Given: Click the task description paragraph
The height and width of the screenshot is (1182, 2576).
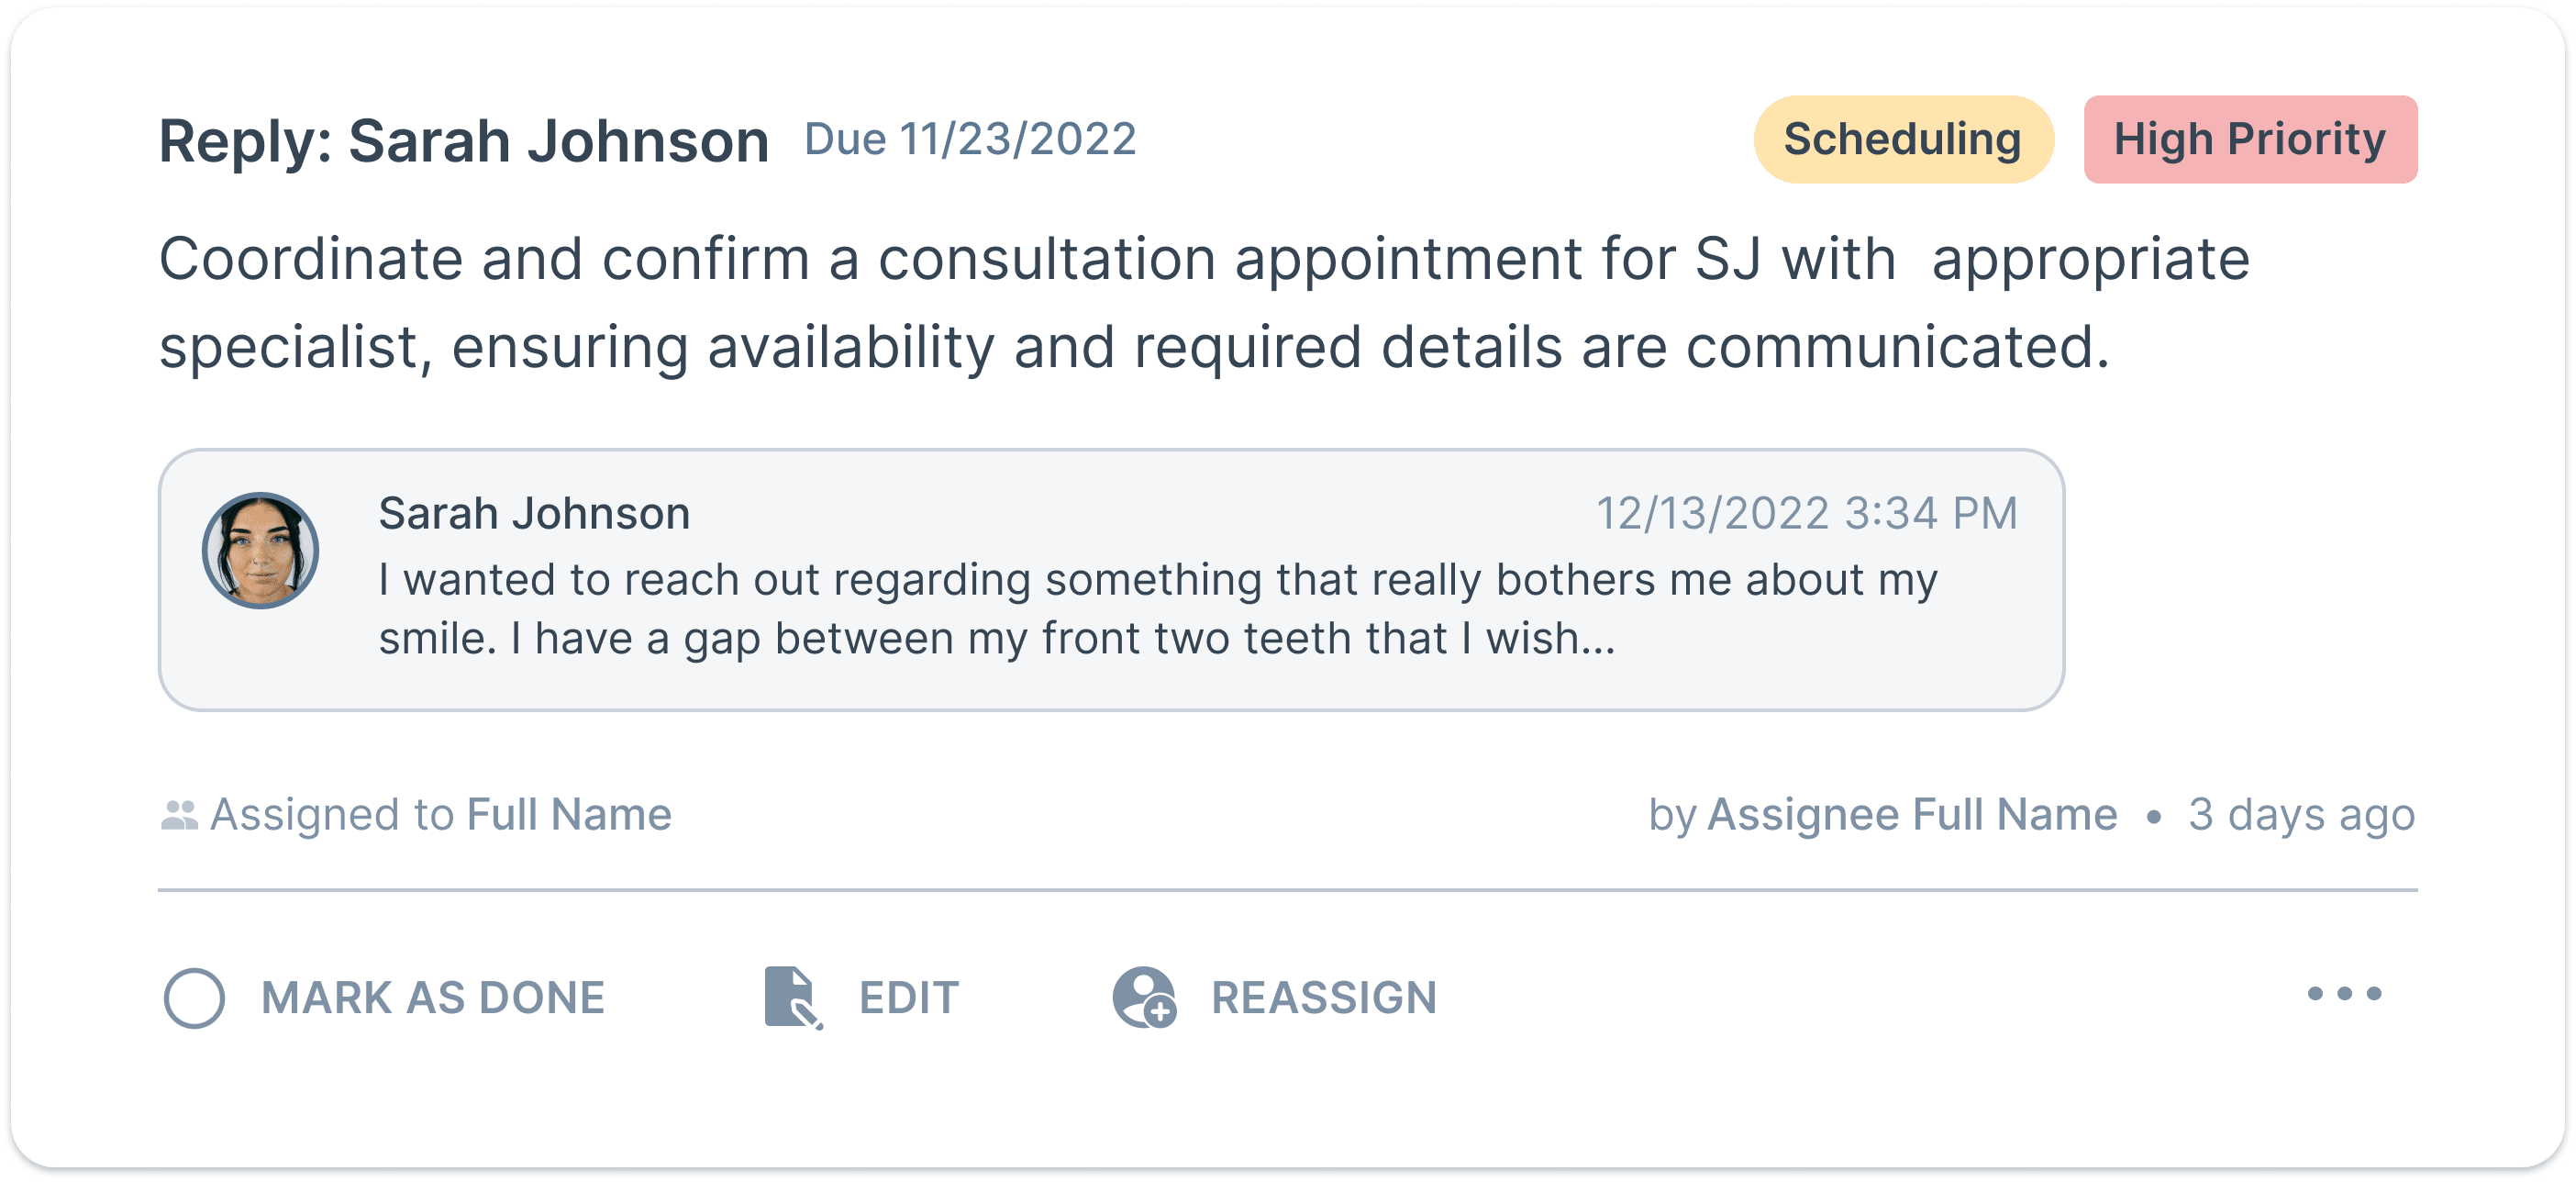Looking at the screenshot, I should pyautogui.click(x=1204, y=303).
